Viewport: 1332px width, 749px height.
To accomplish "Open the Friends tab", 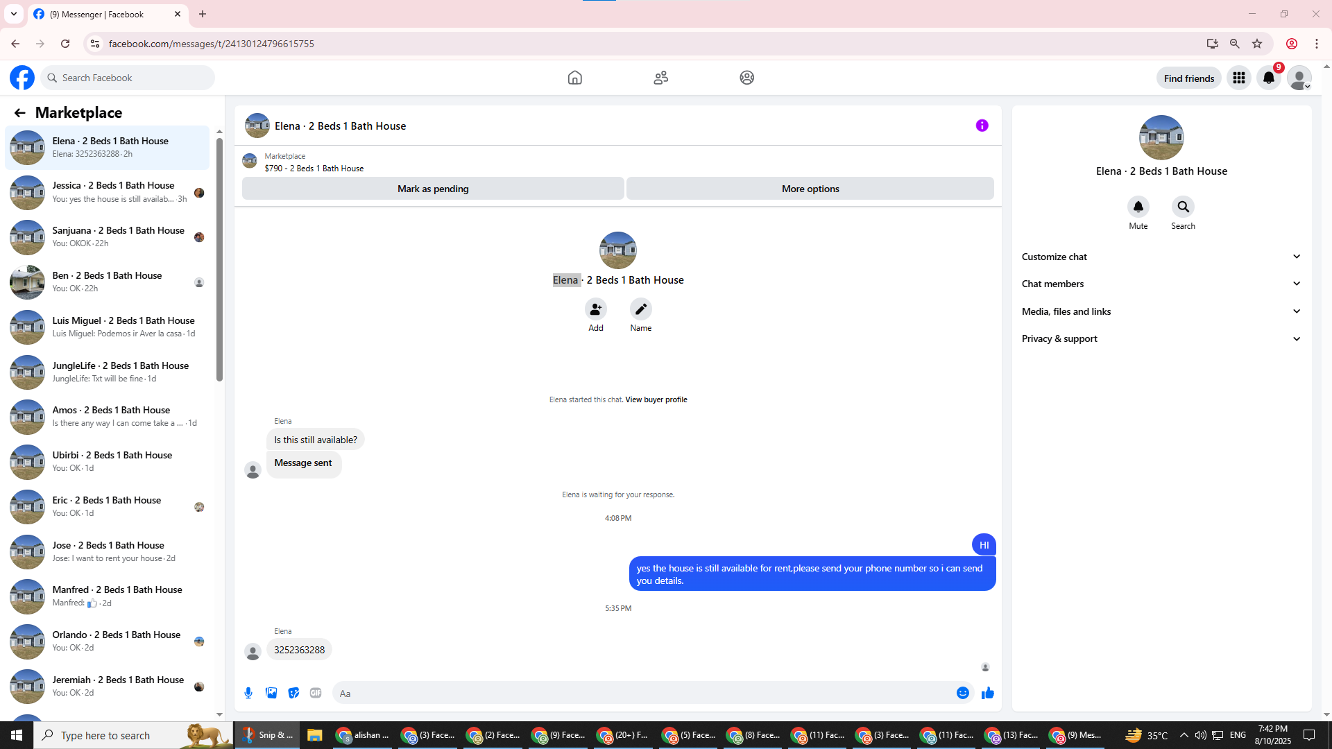I will tap(660, 78).
